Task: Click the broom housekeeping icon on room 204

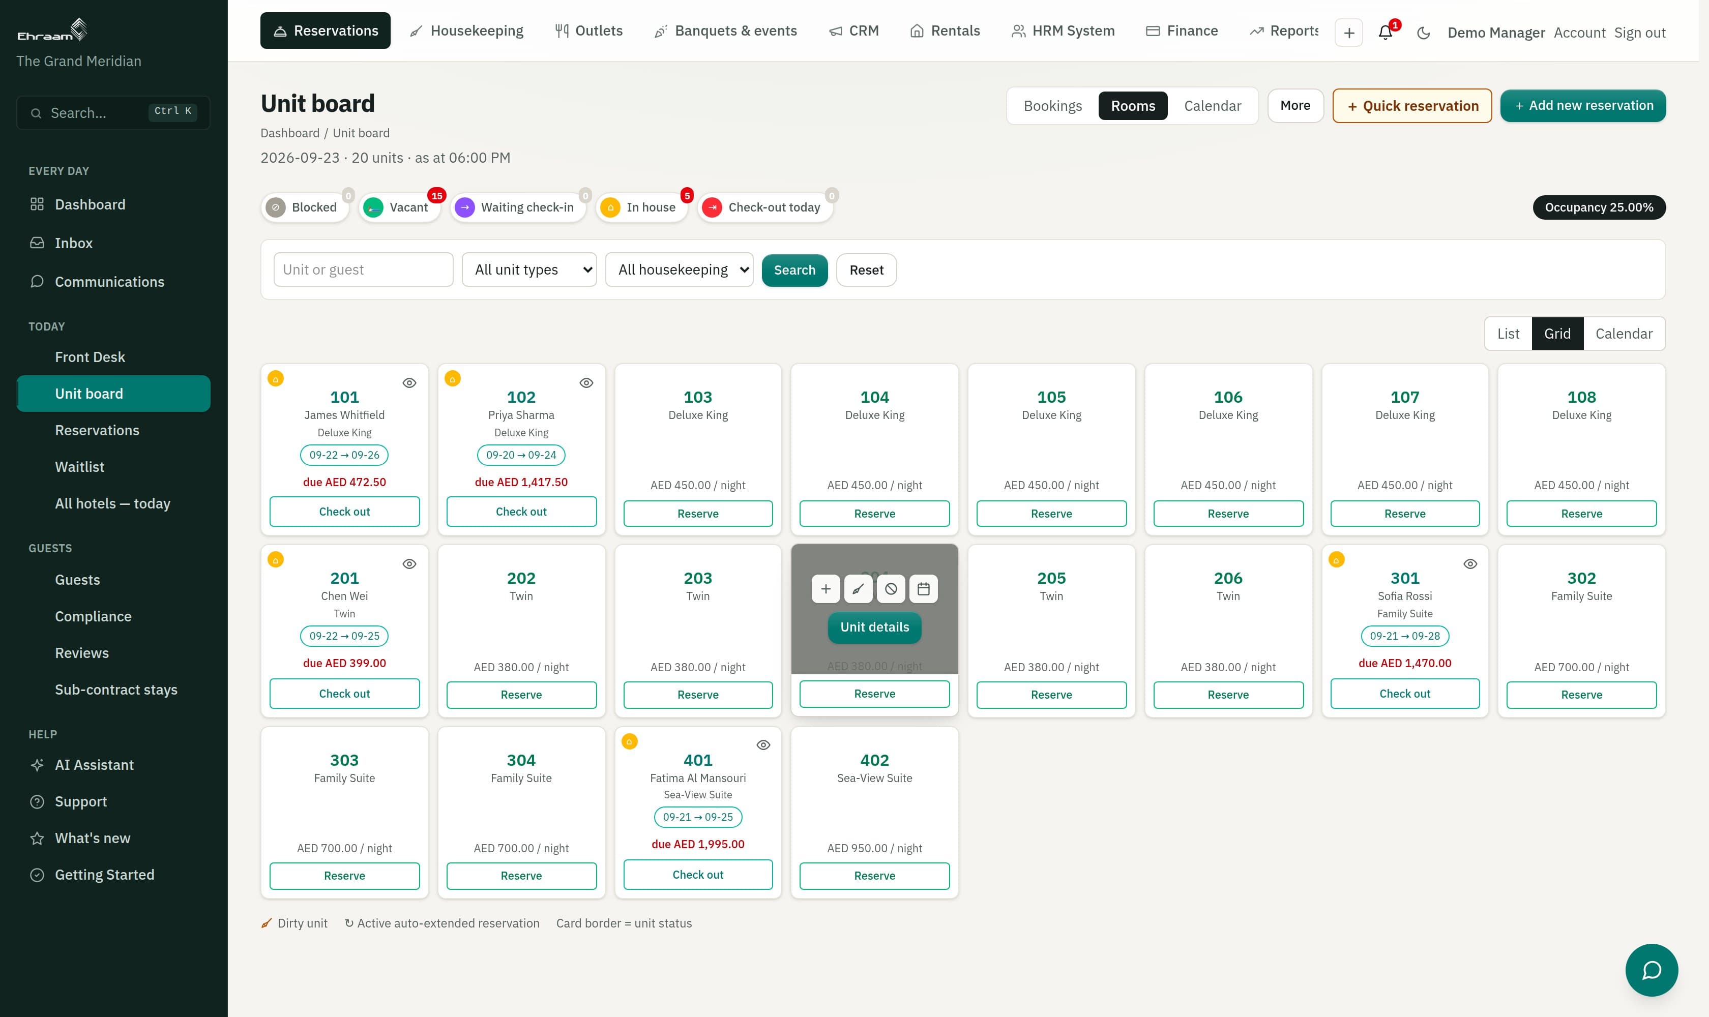Action: (x=858, y=589)
